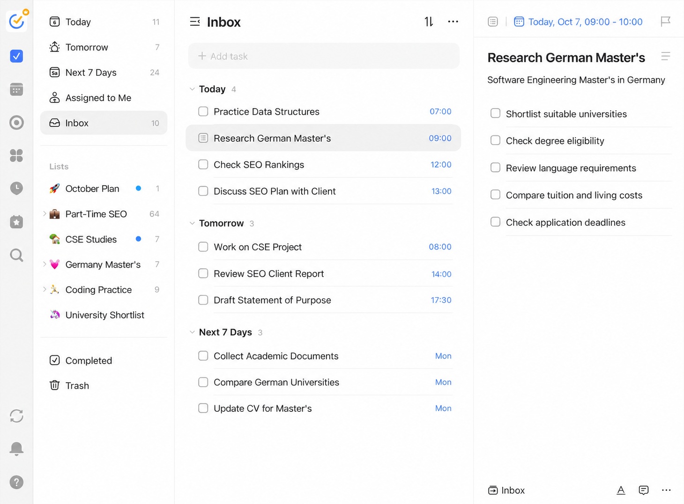Click the text formatting icon in detail footer

click(621, 490)
